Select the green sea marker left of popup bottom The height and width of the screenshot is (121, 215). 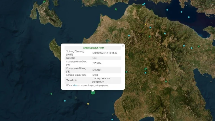coord(51,94)
